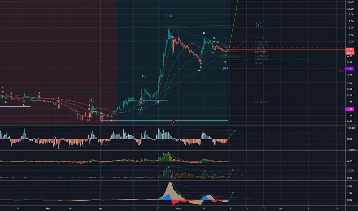Click the 1.618(1.70) Fibonacci extension label

[x=261, y=102]
